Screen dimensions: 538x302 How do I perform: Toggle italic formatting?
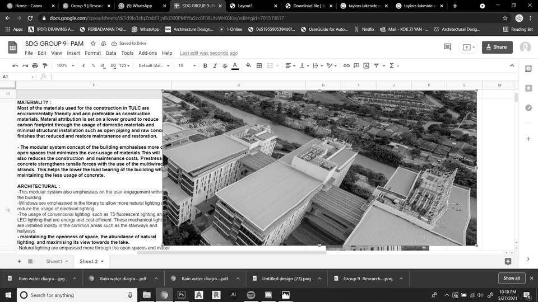215,65
